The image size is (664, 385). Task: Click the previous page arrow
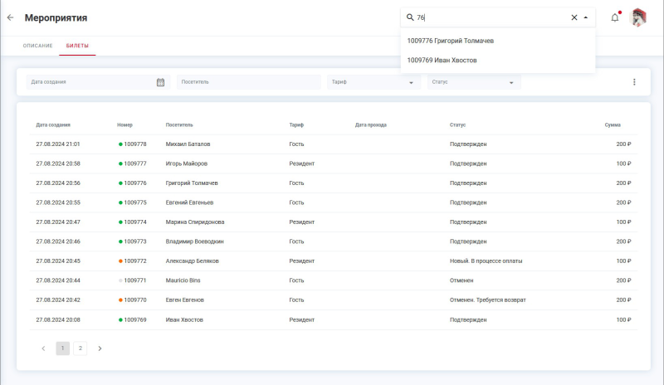pos(43,348)
